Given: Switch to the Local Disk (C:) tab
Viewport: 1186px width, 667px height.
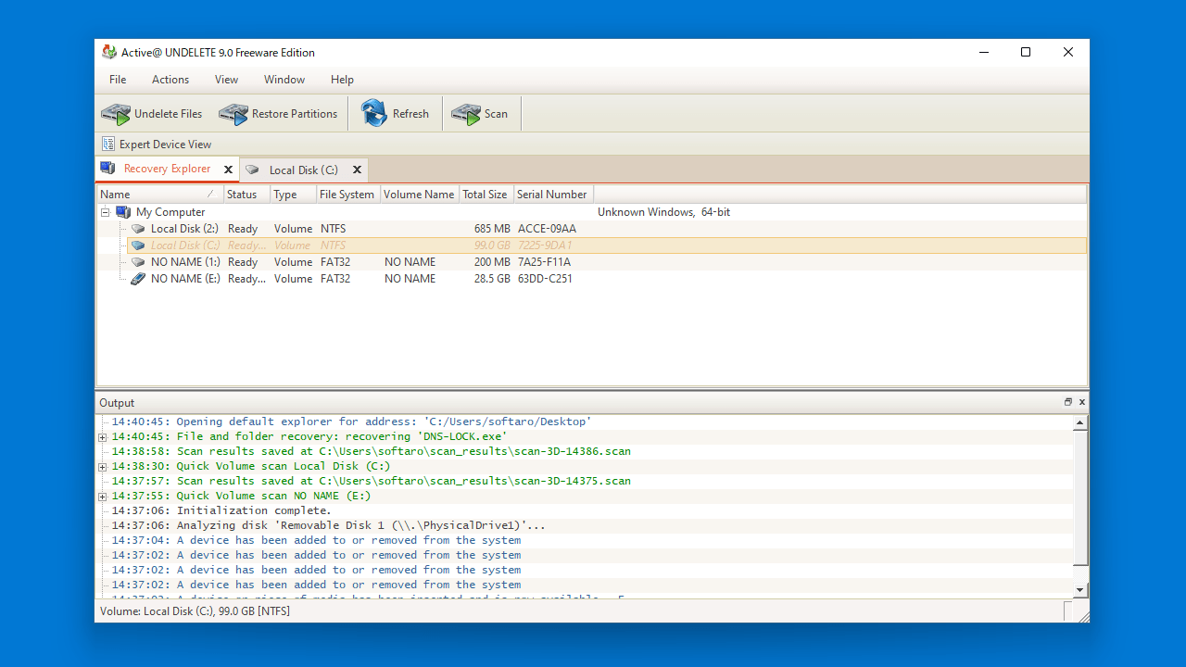Looking at the screenshot, I should pyautogui.click(x=303, y=170).
